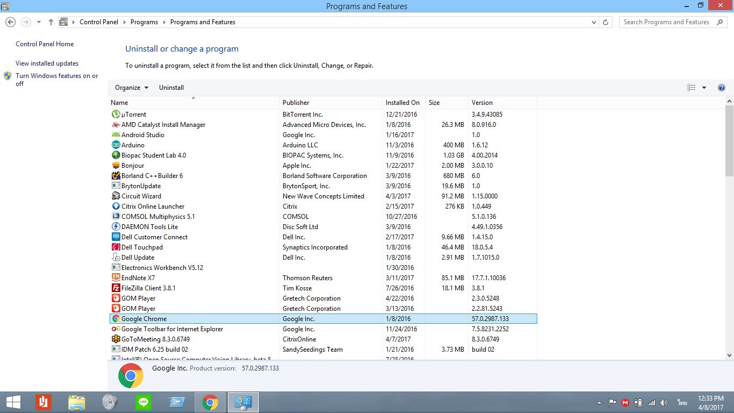Expand the chevron after Programs breadcrumb

tap(164, 22)
